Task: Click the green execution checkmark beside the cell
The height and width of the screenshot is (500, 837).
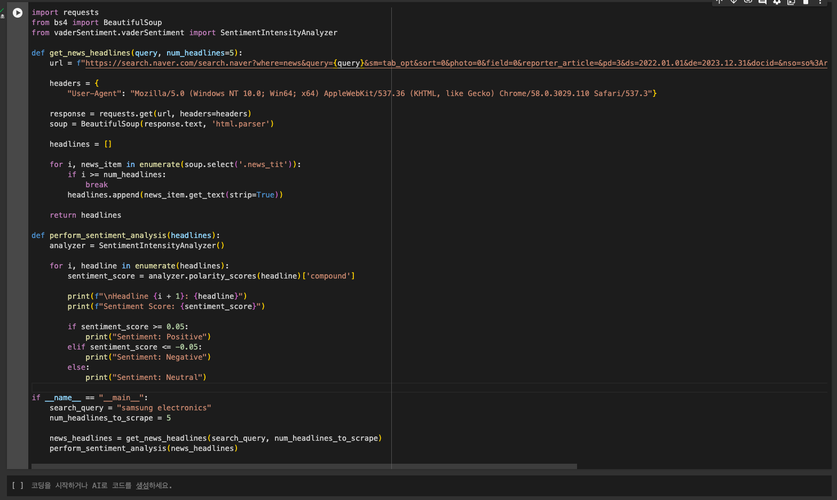Action: click(2, 11)
